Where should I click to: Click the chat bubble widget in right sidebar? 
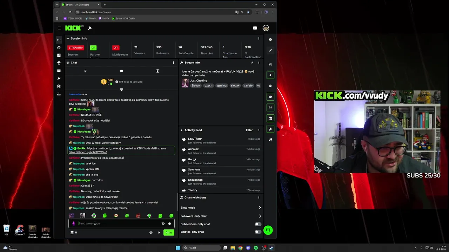pyautogui.click(x=270, y=97)
